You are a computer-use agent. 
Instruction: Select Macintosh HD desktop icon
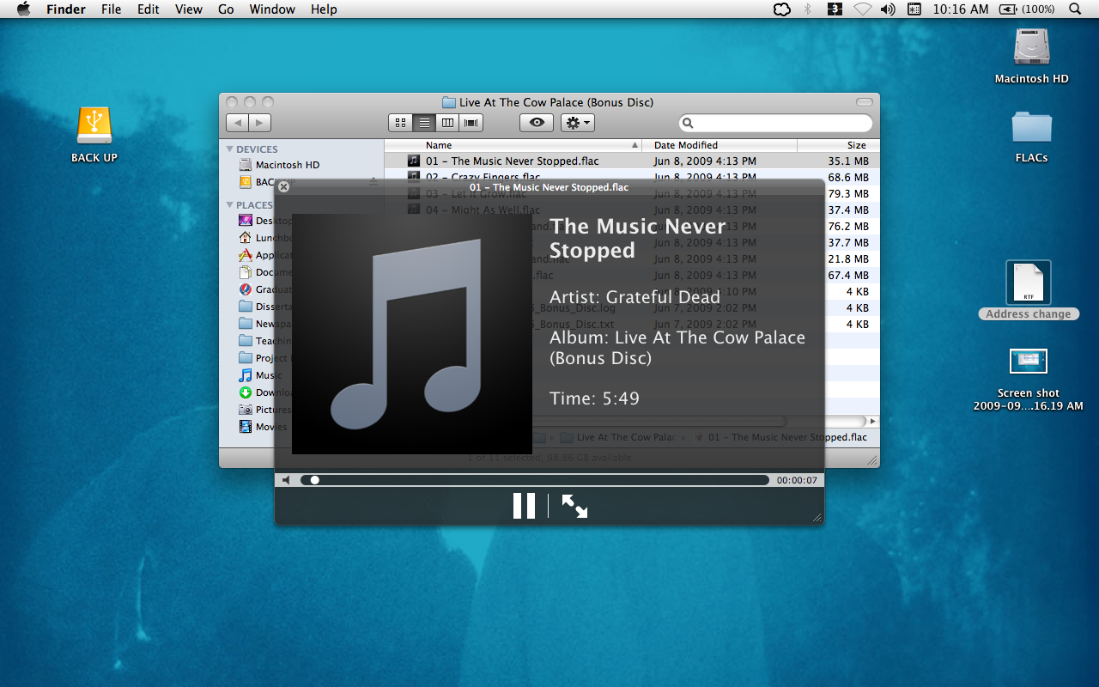1031,56
